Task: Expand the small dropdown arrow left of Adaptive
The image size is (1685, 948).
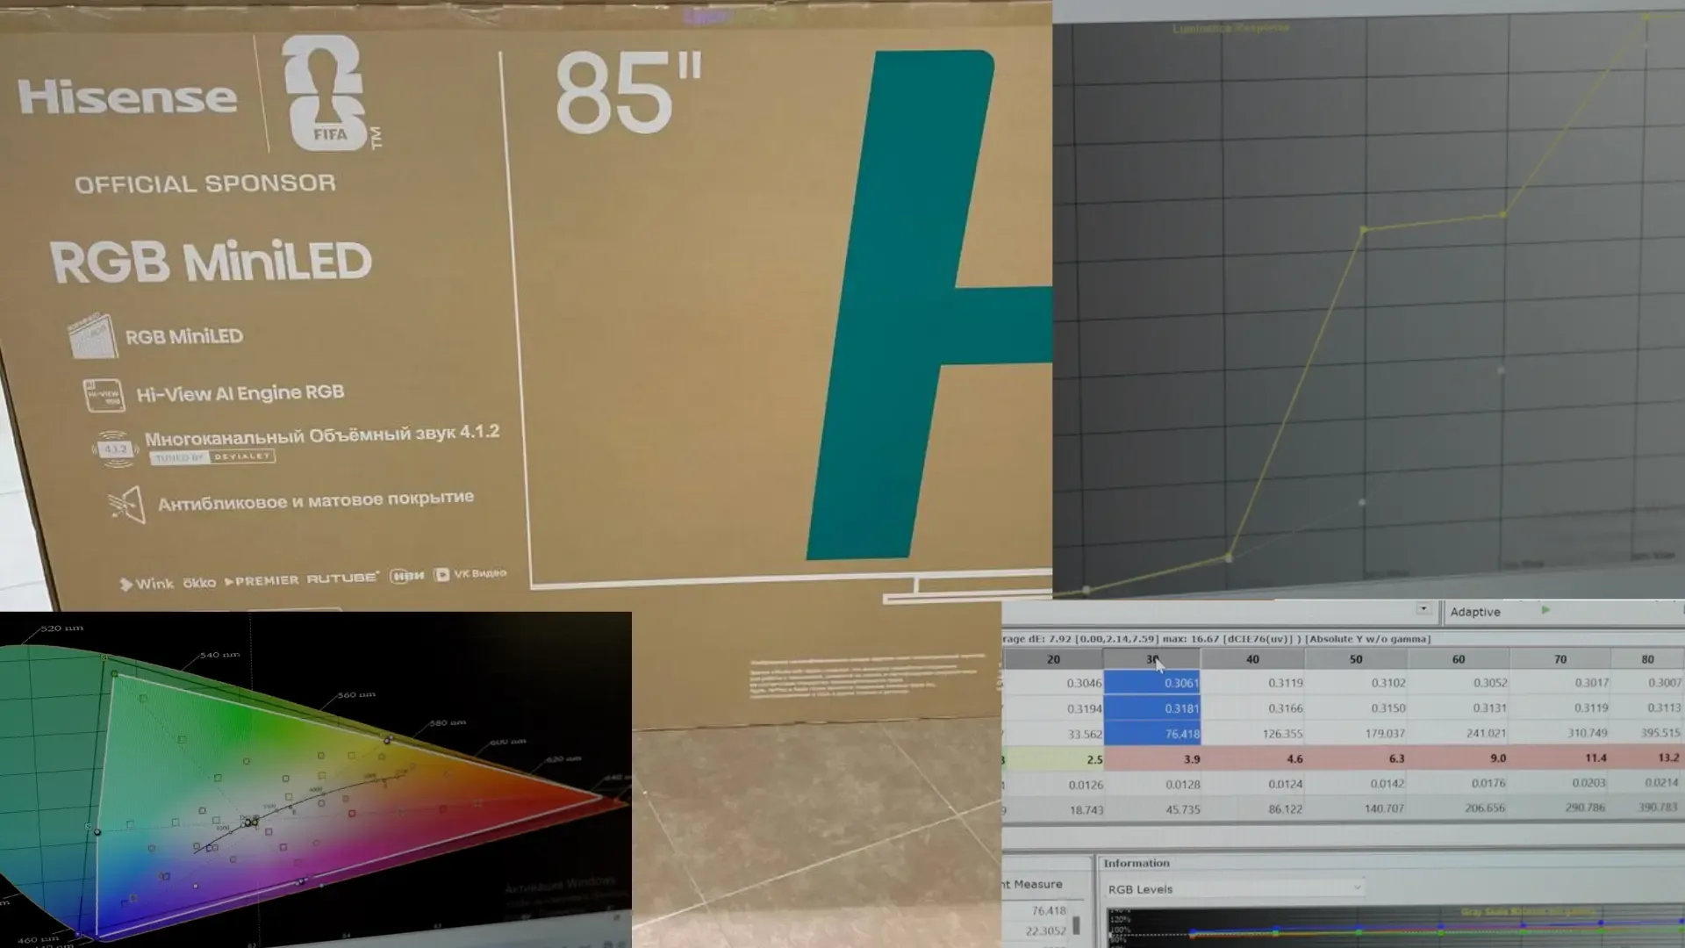Action: point(1423,609)
